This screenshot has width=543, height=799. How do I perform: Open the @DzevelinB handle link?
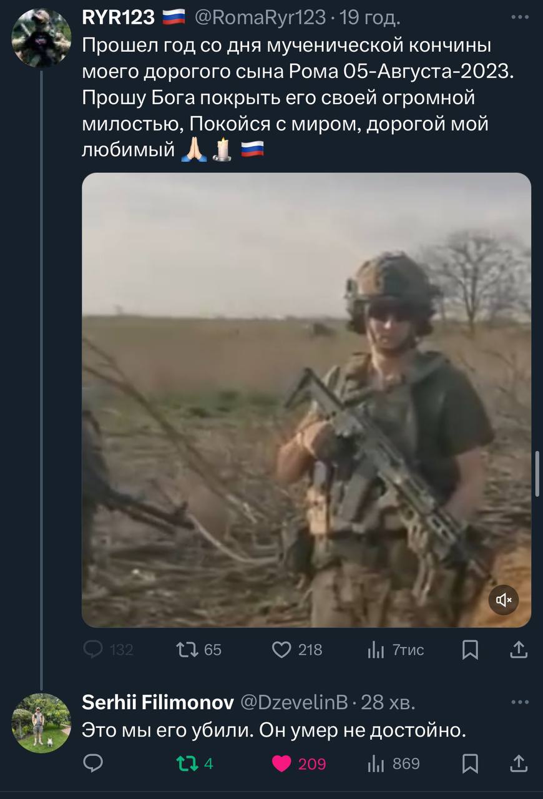(x=295, y=703)
